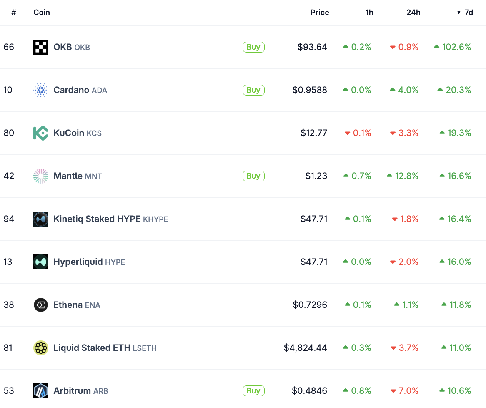Sort the table by Price column
The image size is (486, 408).
click(x=320, y=13)
